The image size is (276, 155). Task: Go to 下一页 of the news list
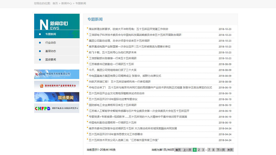coord(221,150)
